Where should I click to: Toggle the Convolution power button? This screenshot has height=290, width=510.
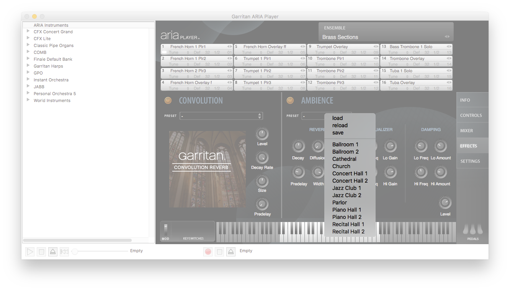[168, 100]
